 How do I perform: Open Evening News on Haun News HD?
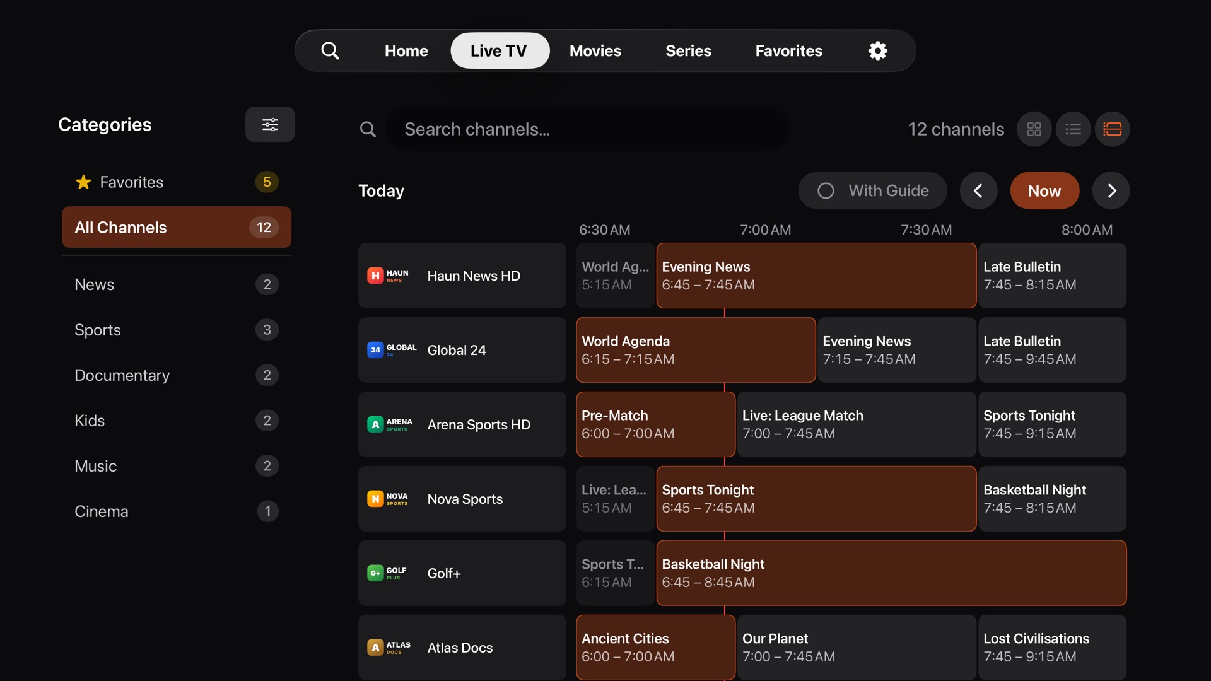[x=816, y=276]
